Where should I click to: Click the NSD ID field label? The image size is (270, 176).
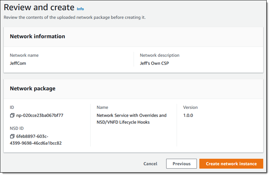[x=17, y=128]
